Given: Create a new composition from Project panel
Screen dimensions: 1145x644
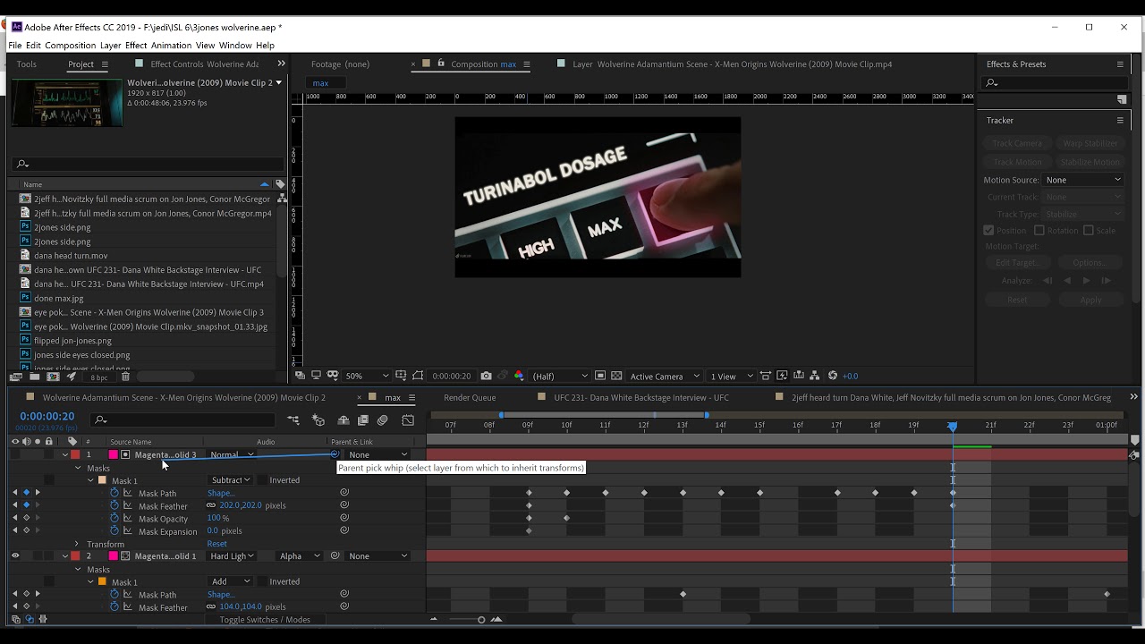Looking at the screenshot, I should coord(52,377).
